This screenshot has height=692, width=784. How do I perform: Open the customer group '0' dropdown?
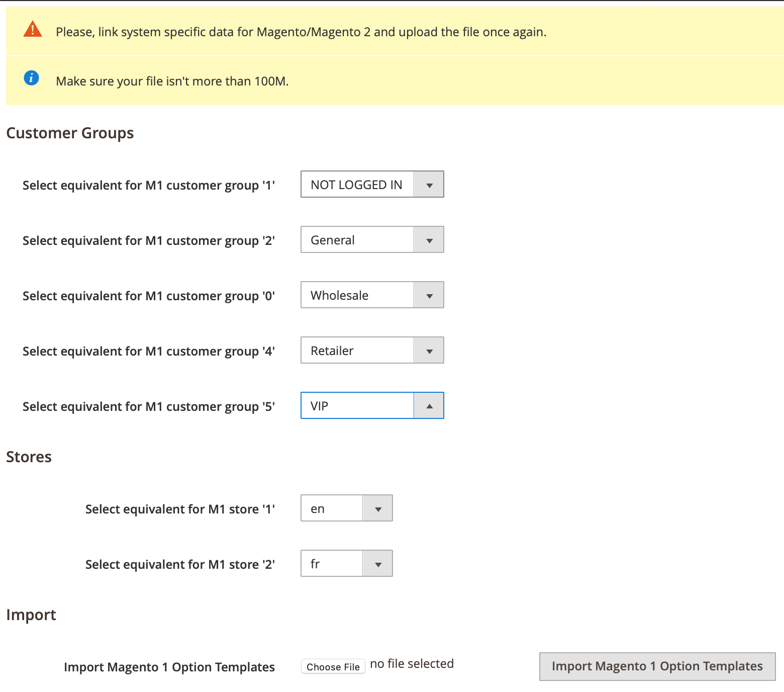pos(372,295)
